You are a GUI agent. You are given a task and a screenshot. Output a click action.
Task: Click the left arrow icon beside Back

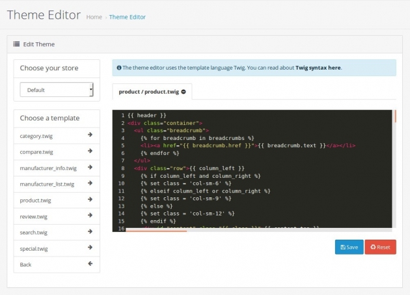pos(90,264)
